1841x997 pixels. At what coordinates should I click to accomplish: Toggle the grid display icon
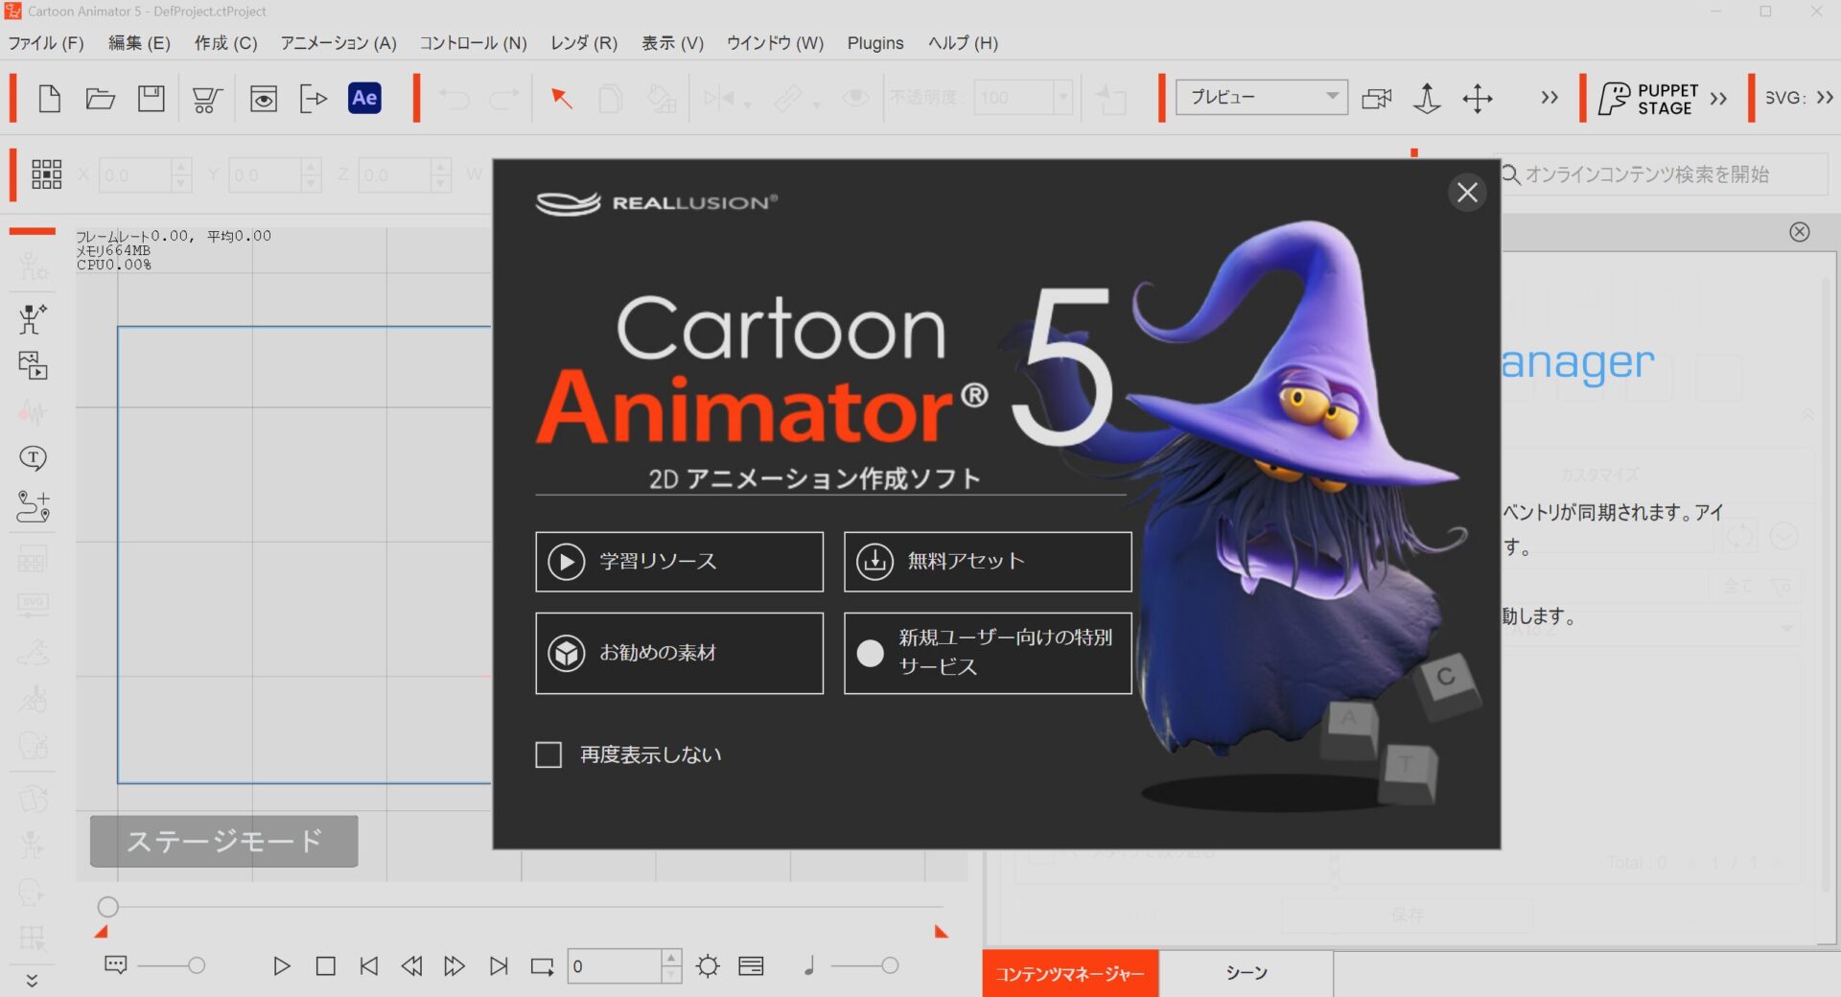46,174
